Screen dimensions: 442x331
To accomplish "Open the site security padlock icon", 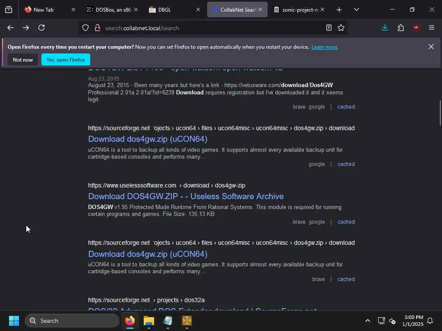I will 98,28.
